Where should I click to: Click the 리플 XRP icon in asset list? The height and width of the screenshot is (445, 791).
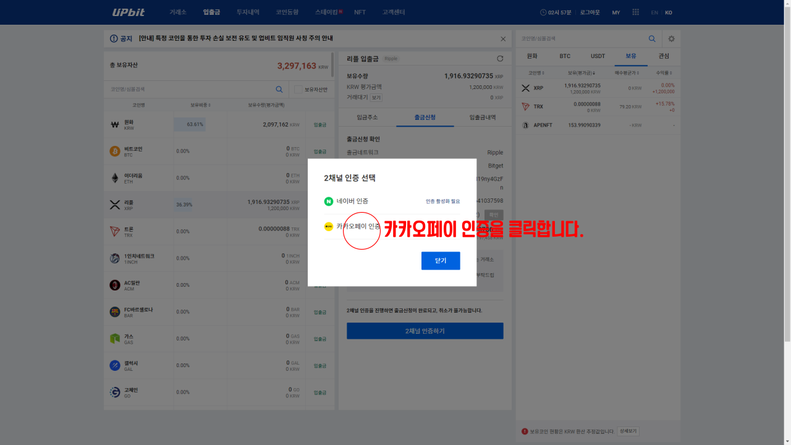(114, 205)
